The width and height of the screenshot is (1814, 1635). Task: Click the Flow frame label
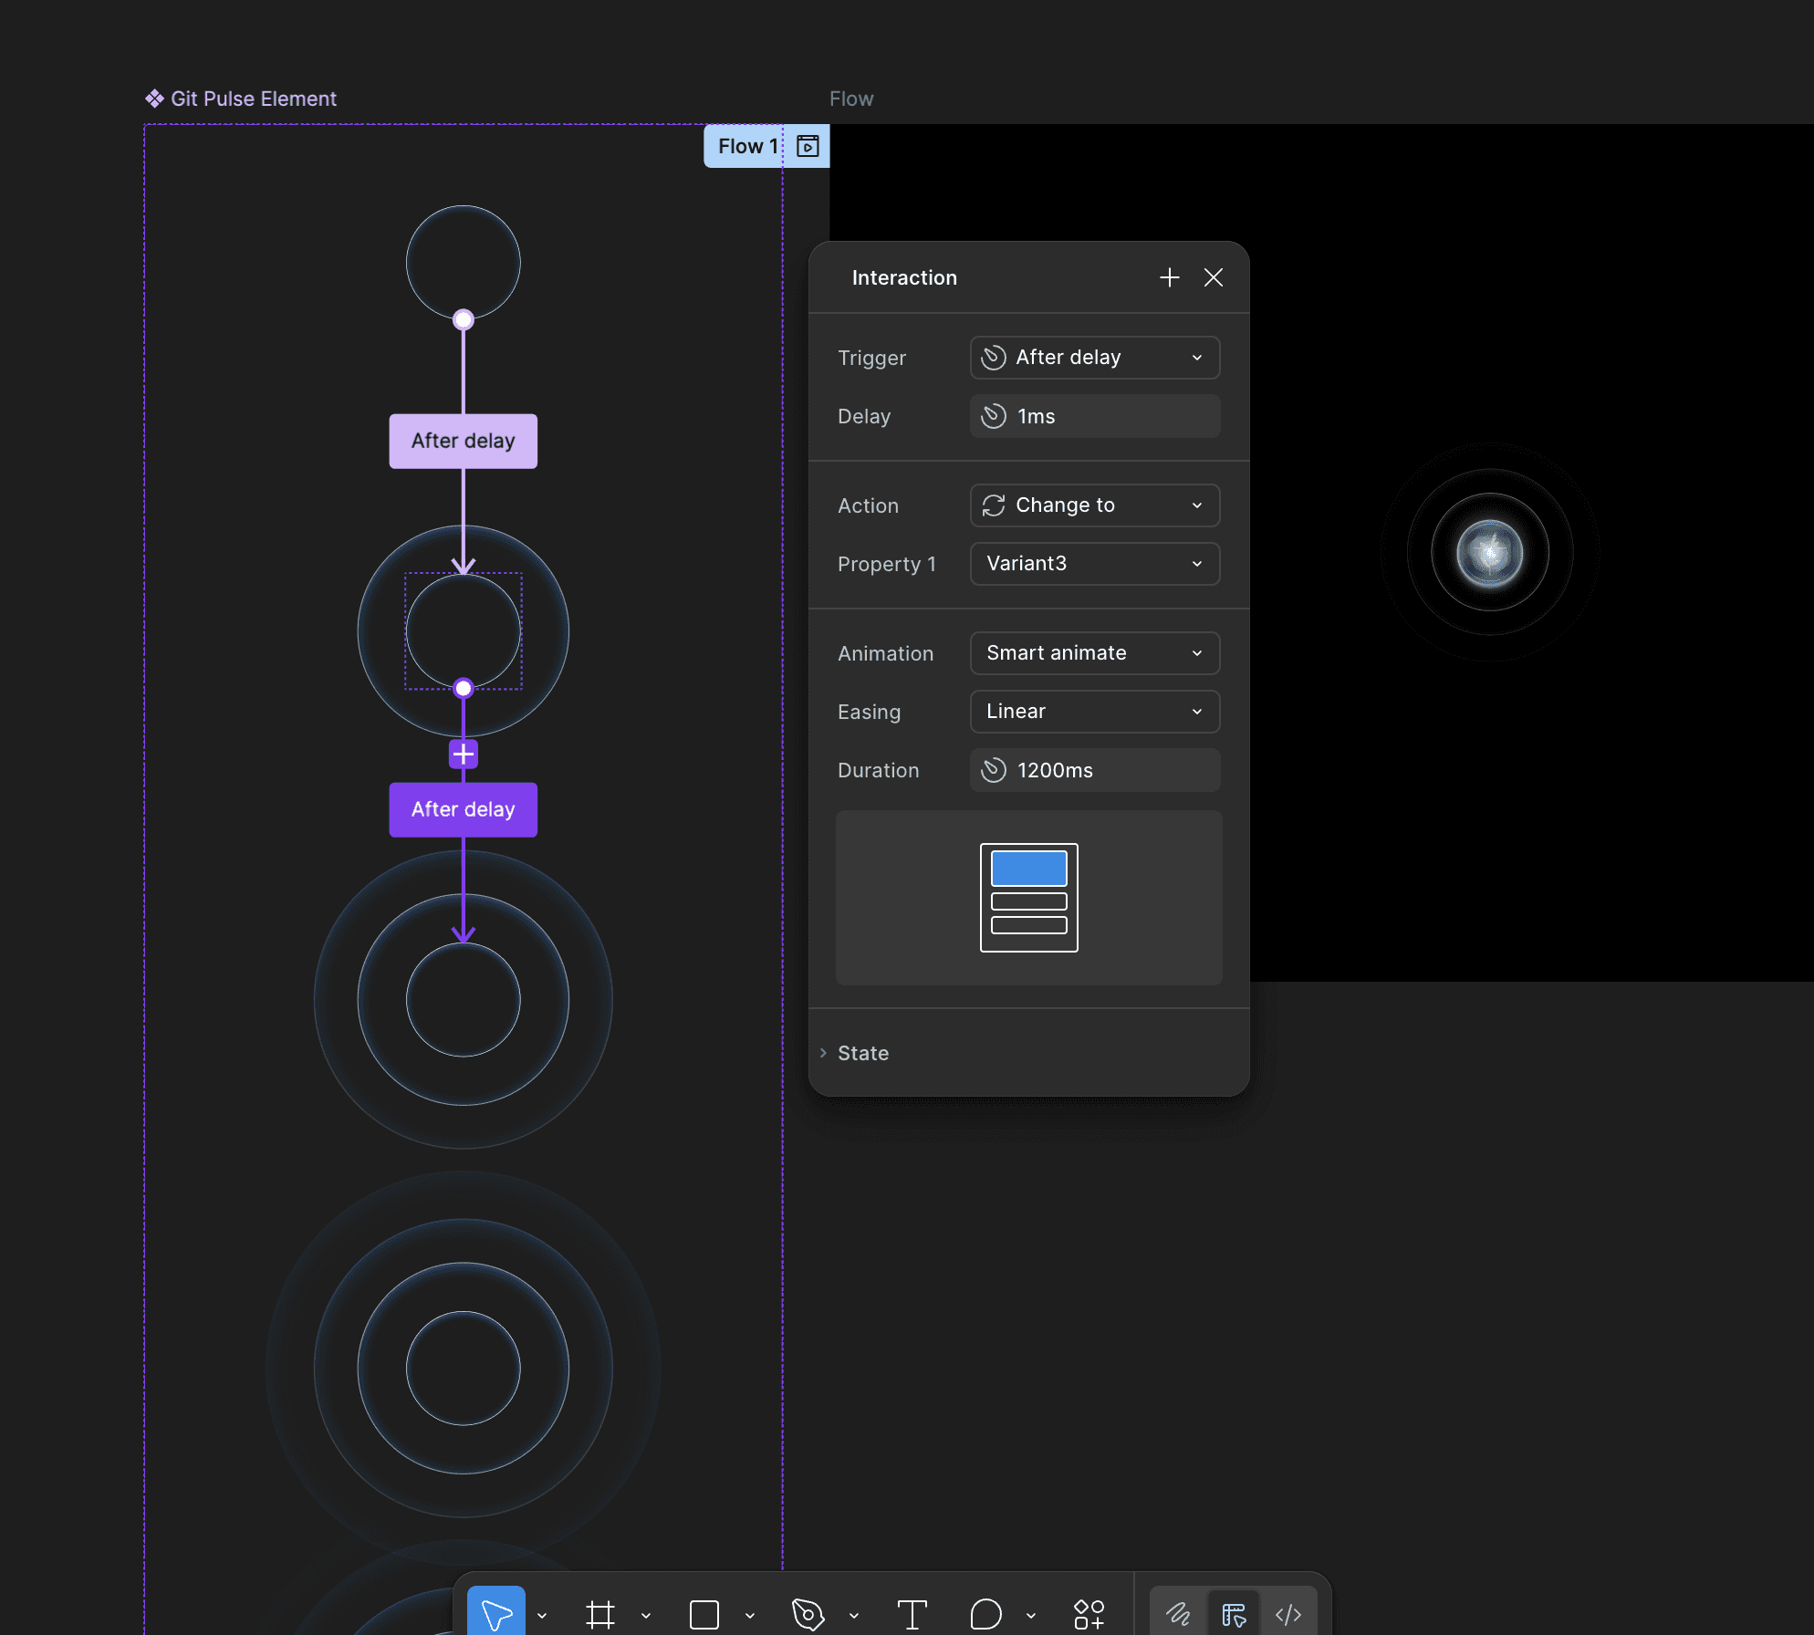851,99
